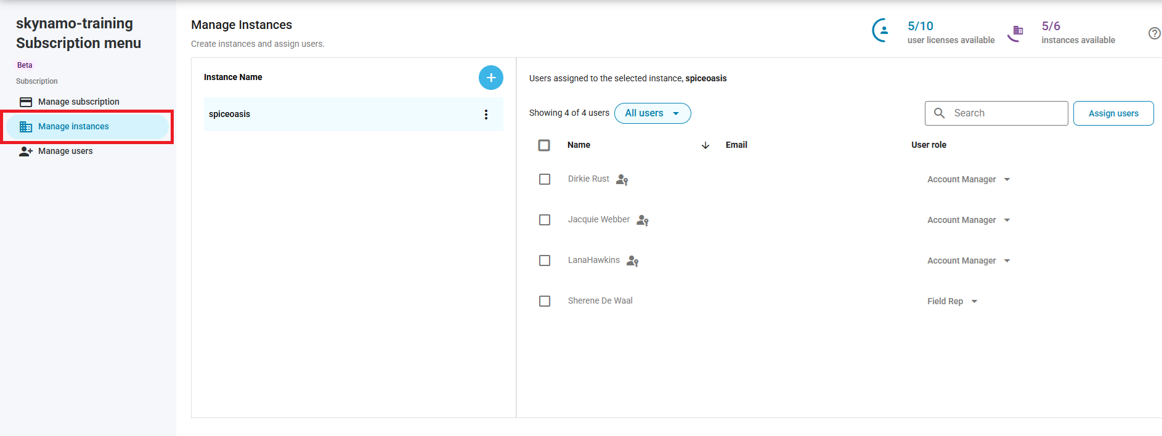Click the user licenses available icon
Viewport: 1162px width, 436px height.
point(882,30)
